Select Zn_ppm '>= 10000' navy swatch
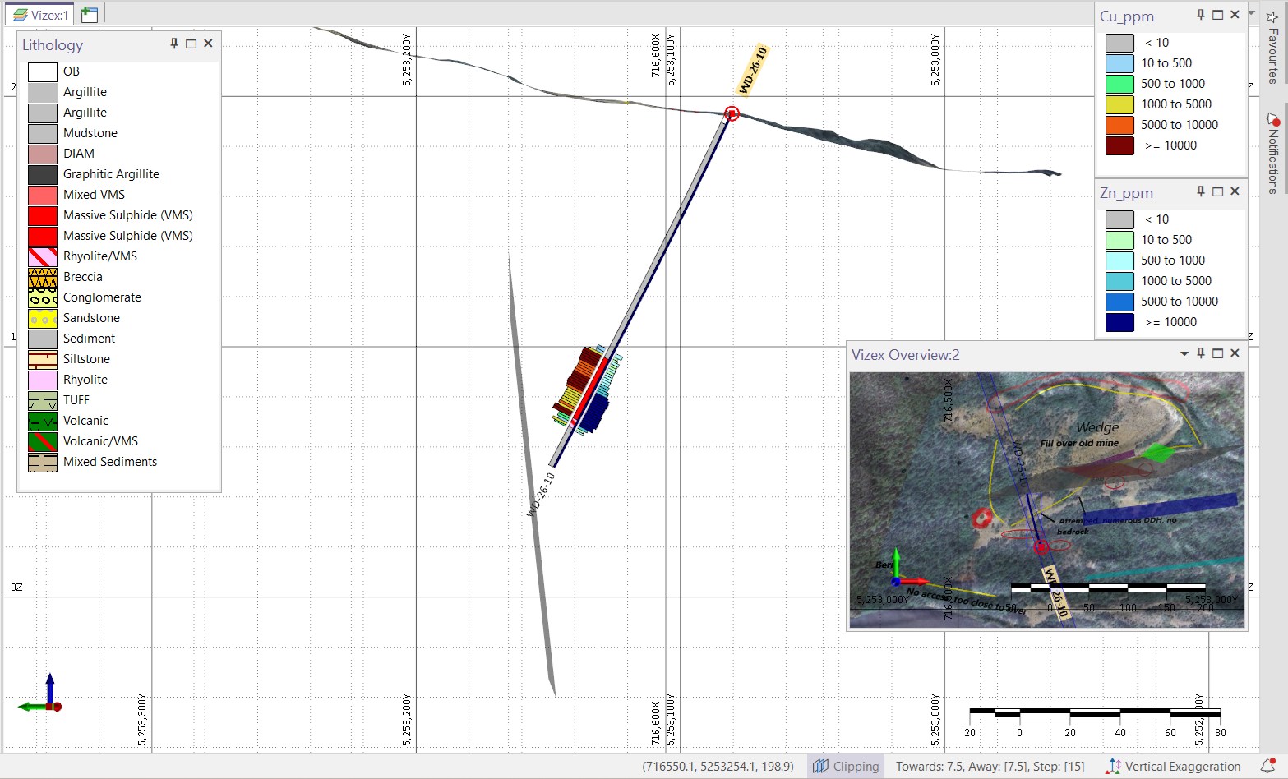1288x779 pixels. 1119,322
